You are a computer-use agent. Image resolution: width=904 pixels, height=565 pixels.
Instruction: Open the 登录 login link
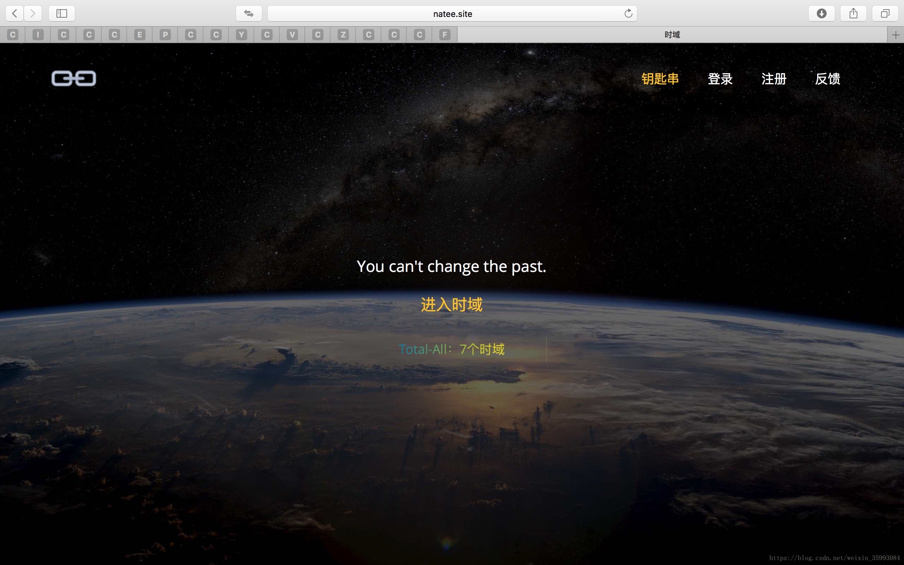(x=720, y=79)
